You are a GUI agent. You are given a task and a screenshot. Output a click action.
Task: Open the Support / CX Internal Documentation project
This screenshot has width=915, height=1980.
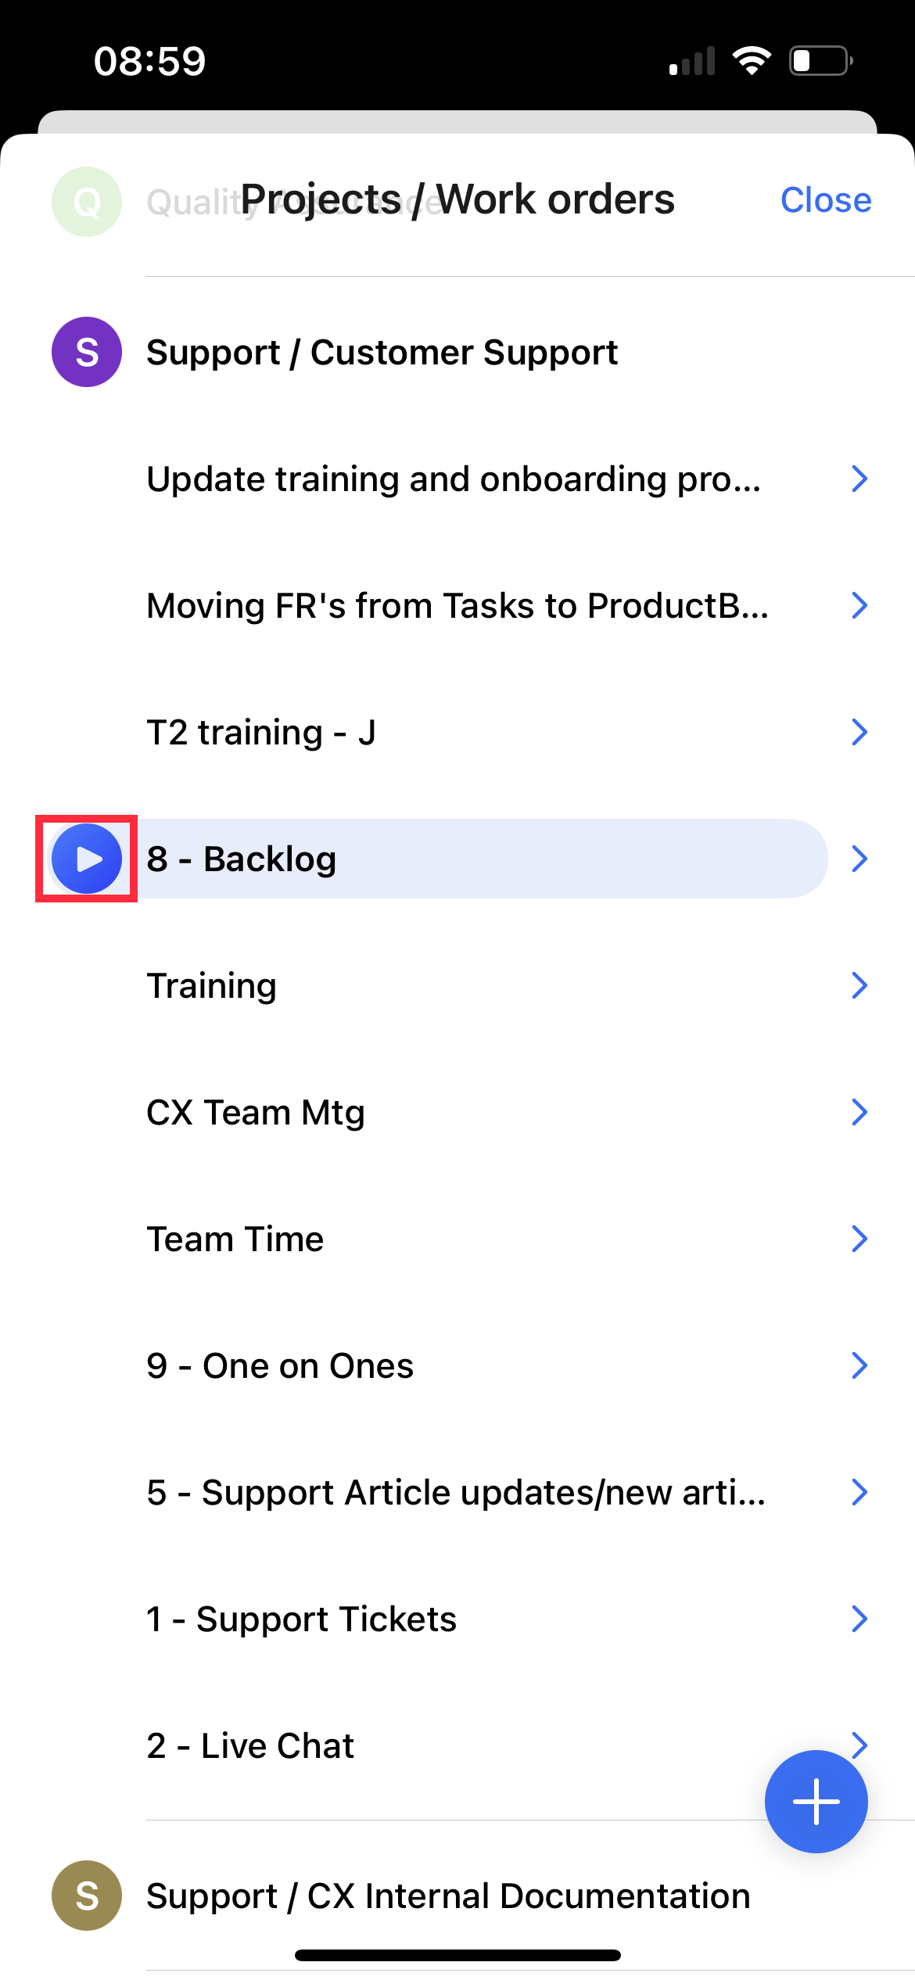click(448, 1896)
